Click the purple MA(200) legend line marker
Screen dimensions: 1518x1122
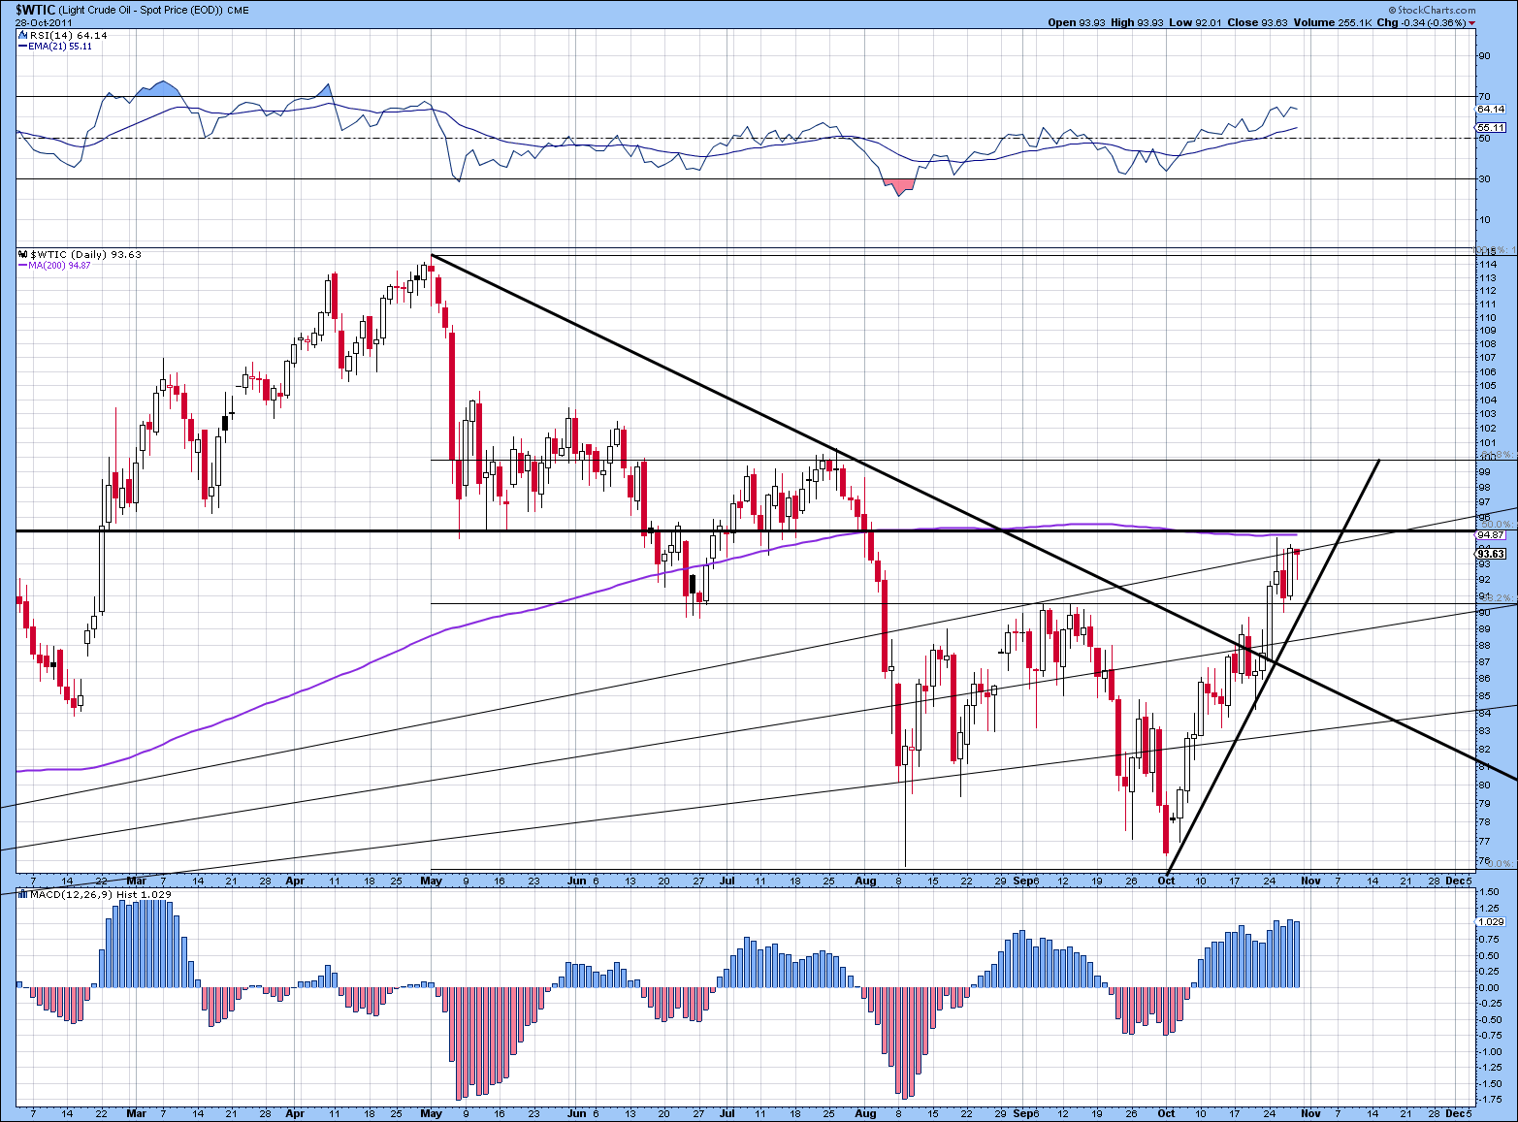pos(23,265)
